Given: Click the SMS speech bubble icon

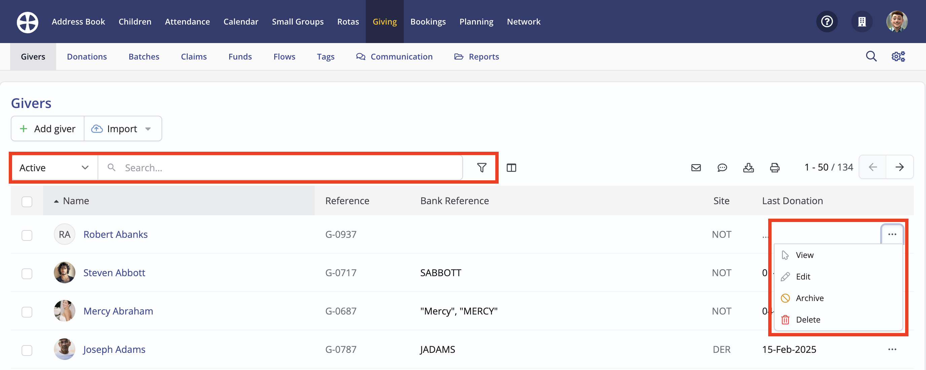Looking at the screenshot, I should coord(722,168).
